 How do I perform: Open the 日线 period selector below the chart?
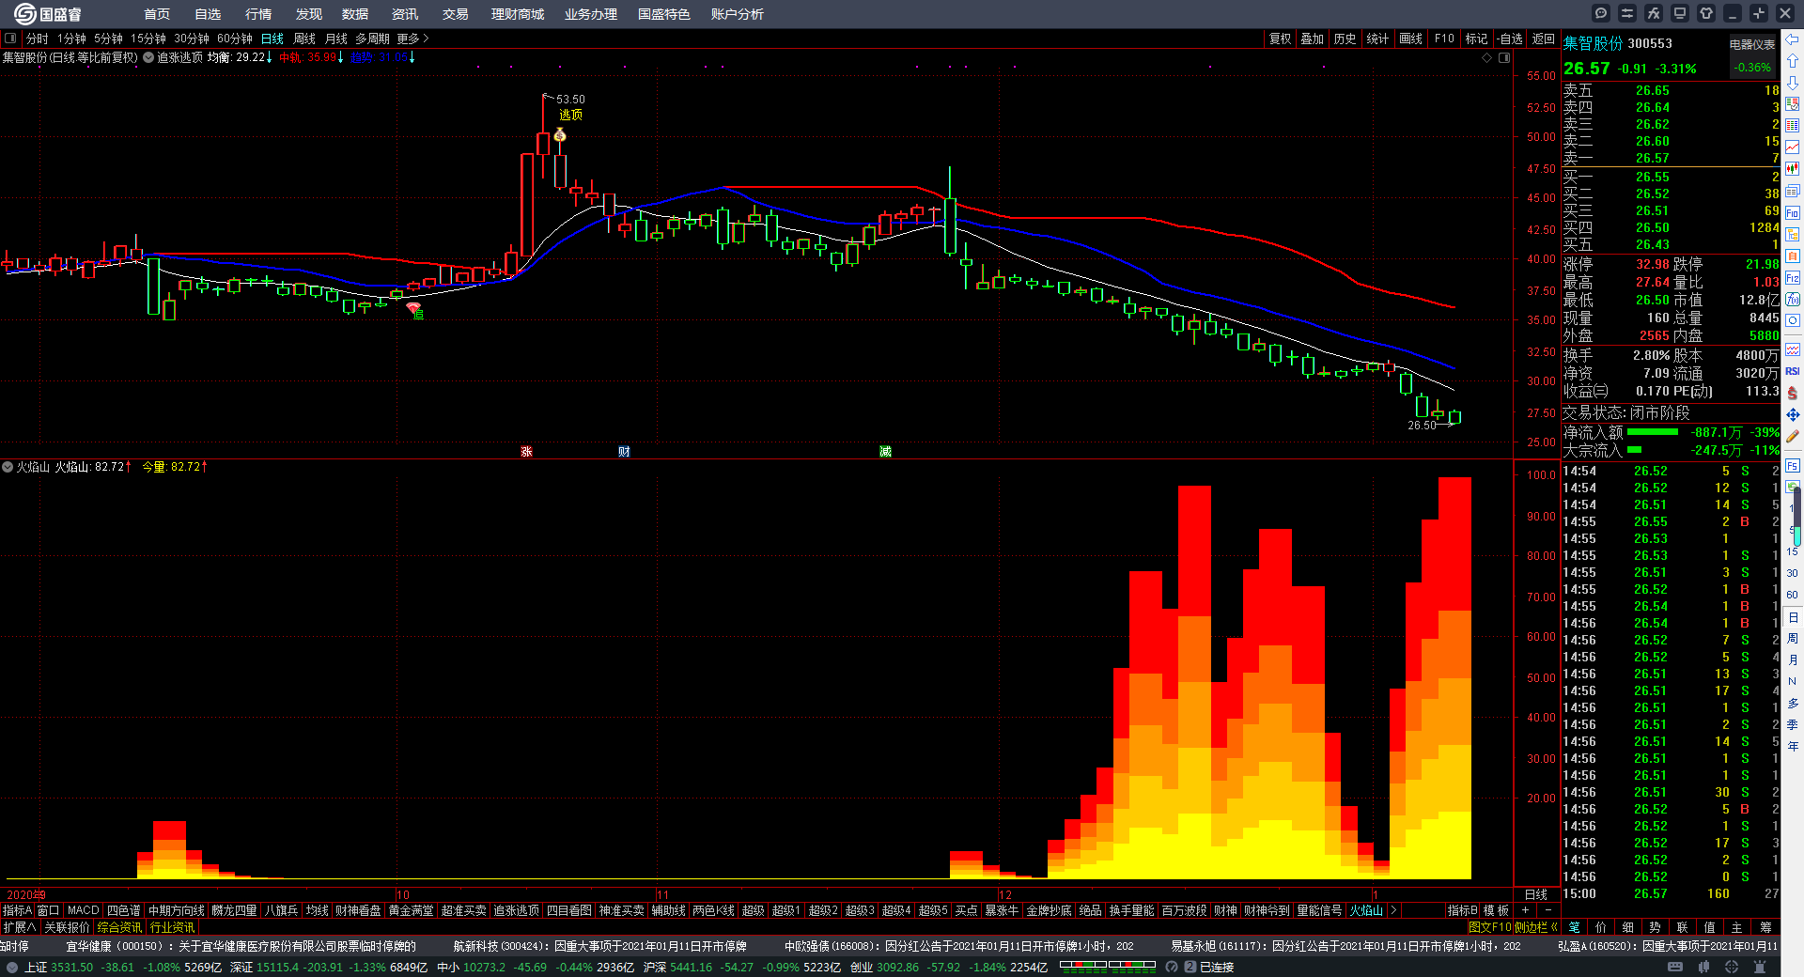[1536, 894]
